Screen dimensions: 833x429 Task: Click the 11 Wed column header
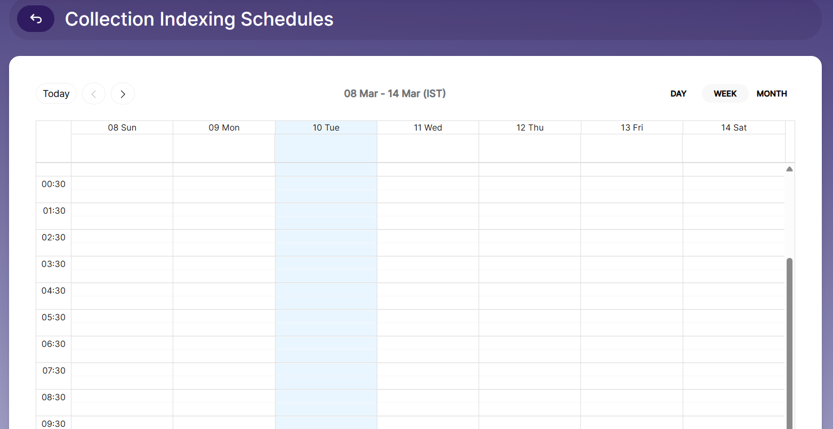click(x=428, y=127)
